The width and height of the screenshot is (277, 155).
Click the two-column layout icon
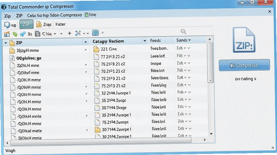pyautogui.click(x=96, y=33)
